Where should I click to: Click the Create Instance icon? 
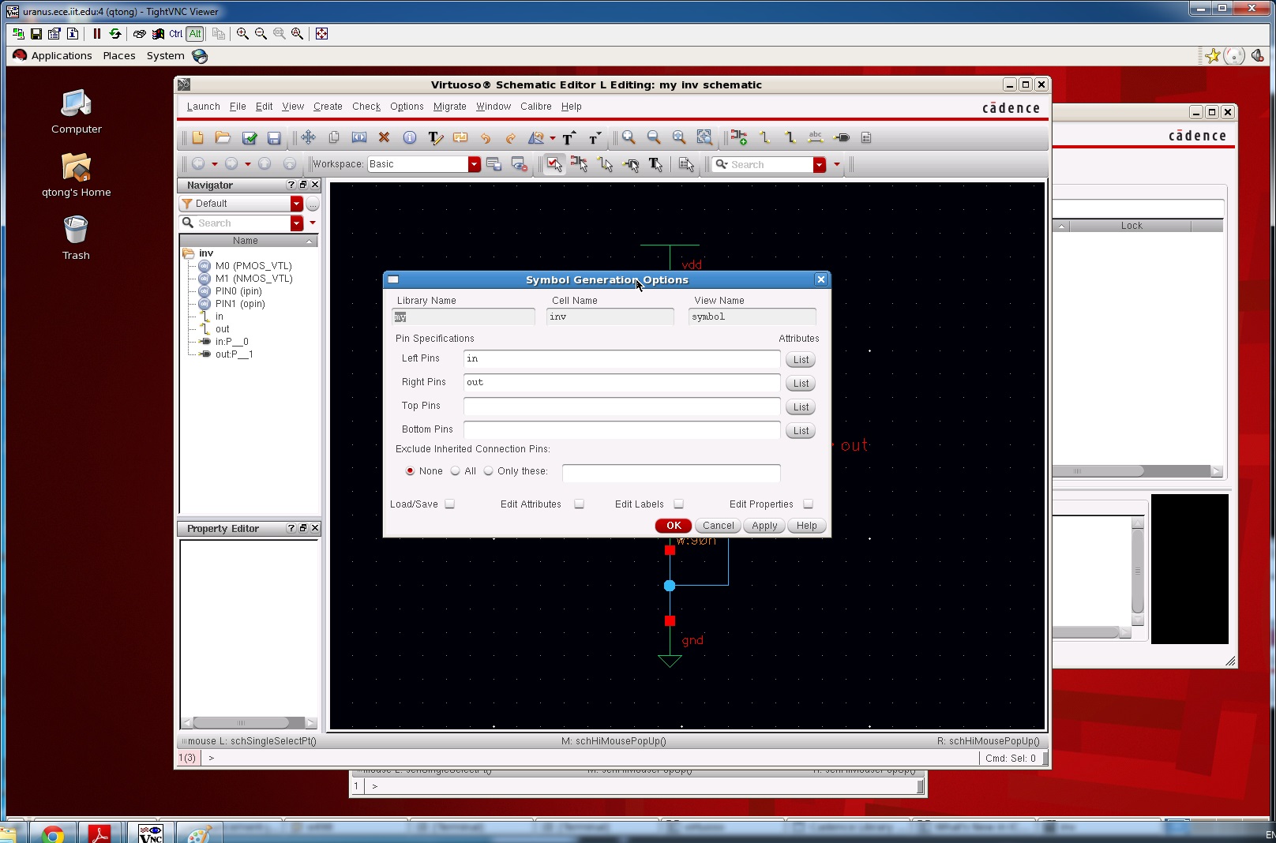[x=738, y=137]
